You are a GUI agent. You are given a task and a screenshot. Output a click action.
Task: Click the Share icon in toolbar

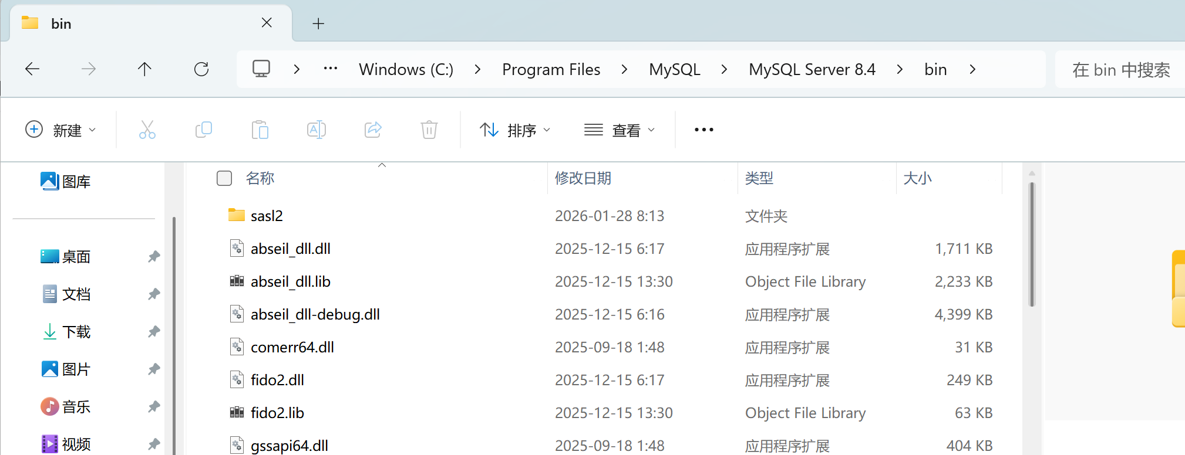[373, 130]
